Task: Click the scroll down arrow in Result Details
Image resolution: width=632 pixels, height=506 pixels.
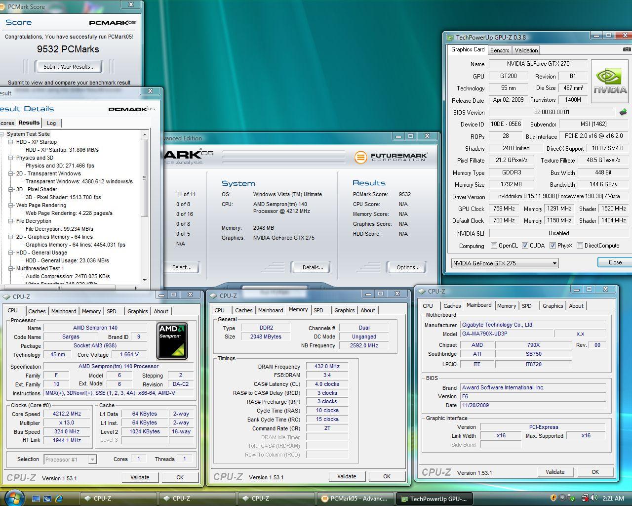Action: [x=145, y=280]
